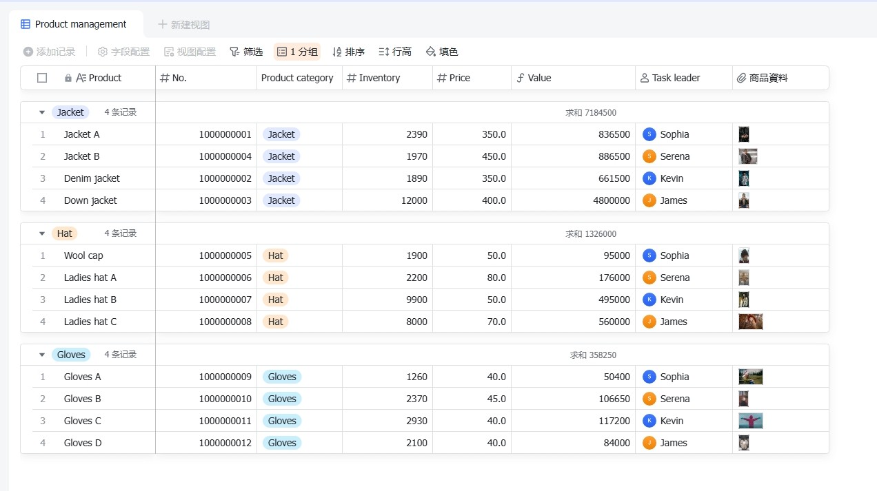Open the Denim jacket image thumbnail
The width and height of the screenshot is (877, 491).
pos(744,178)
